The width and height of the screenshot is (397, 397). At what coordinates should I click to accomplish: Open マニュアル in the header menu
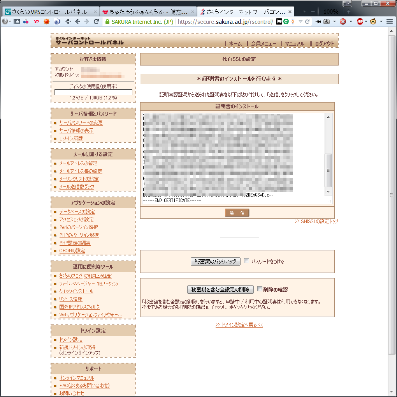pyautogui.click(x=295, y=44)
